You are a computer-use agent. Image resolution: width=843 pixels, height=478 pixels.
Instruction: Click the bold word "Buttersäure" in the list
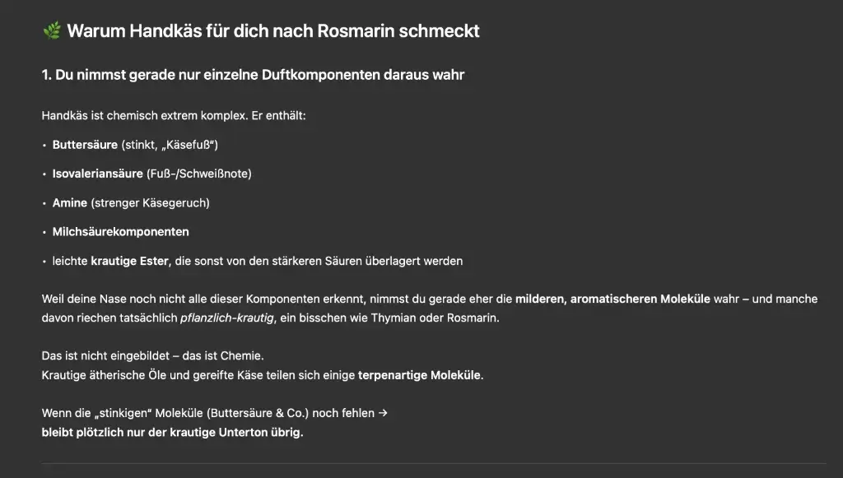pos(85,145)
